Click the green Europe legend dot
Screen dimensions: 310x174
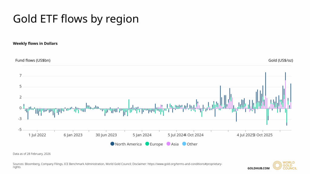tap(147, 144)
